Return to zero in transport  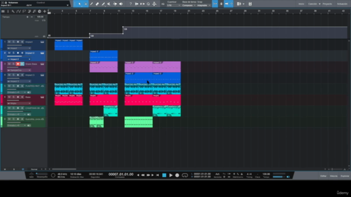pyautogui.click(x=157, y=175)
